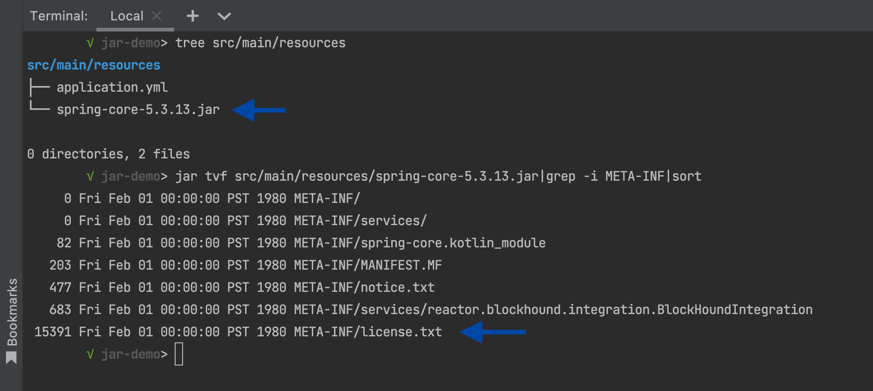Click the Terminal: panel label
The width and height of the screenshot is (873, 391).
pyautogui.click(x=59, y=16)
